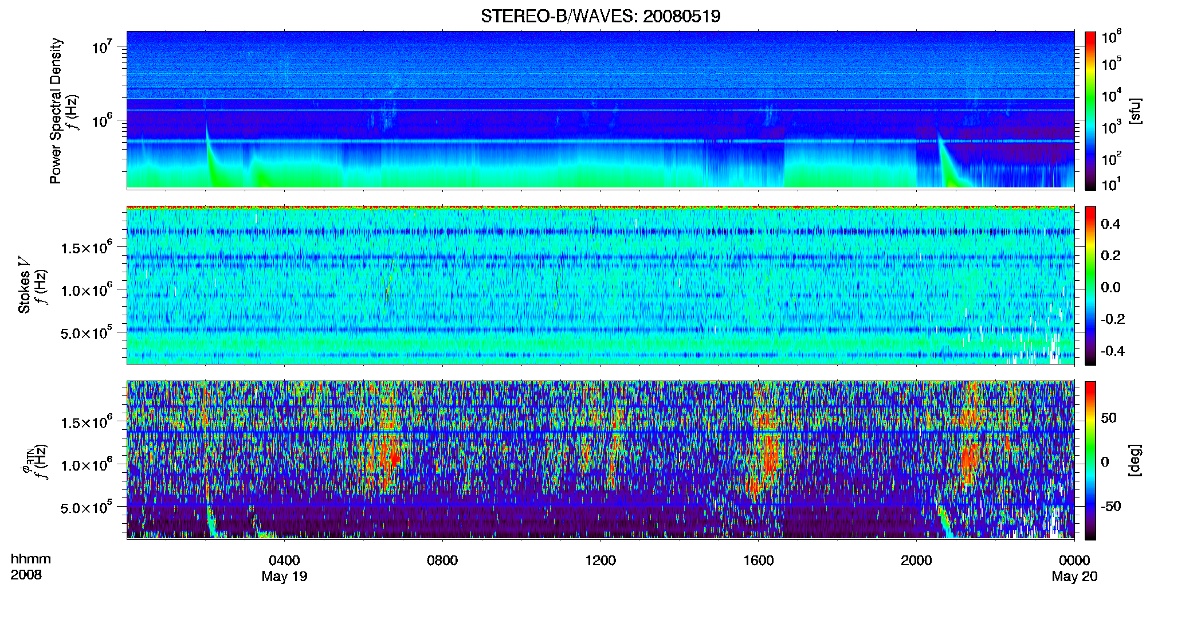Click inside the Power Spectral Density spectrogram
Image resolution: width=1201 pixels, height=619 pixels.
point(600,110)
